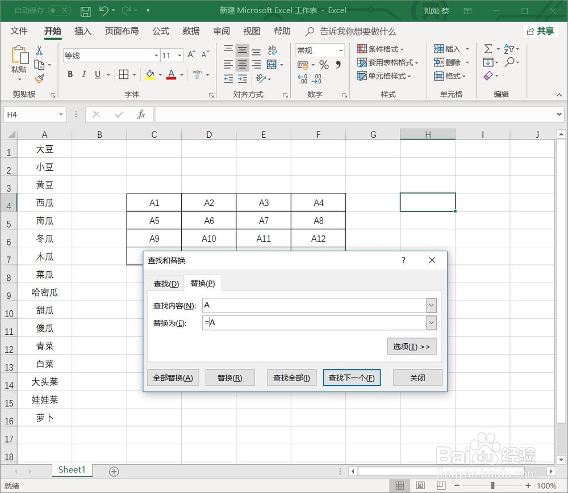Screen dimensions: 568x493
Task: Open the number format dropdown showing 常规
Action: 340,50
